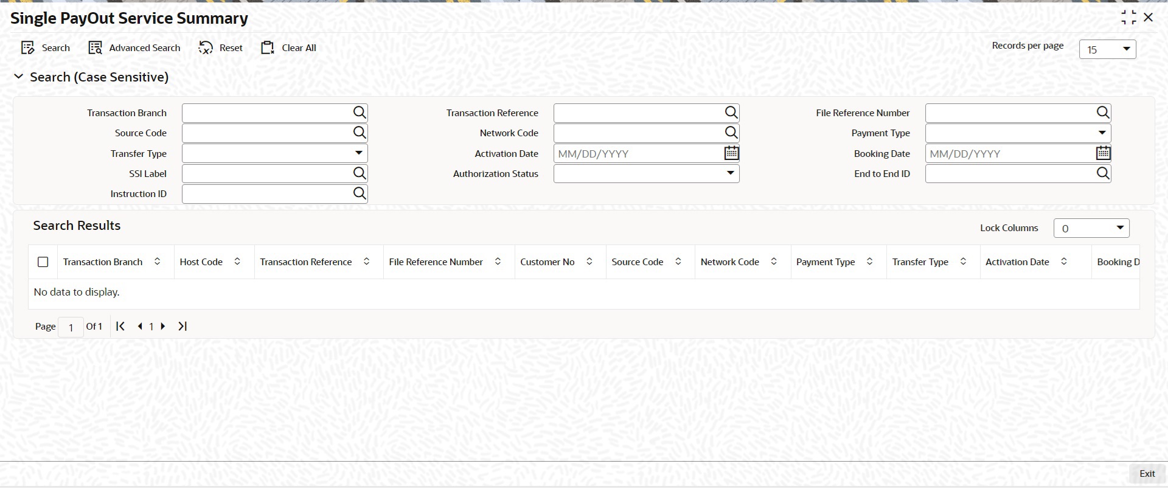Go to next page of results
Viewport: 1168px width, 489px height.
162,326
